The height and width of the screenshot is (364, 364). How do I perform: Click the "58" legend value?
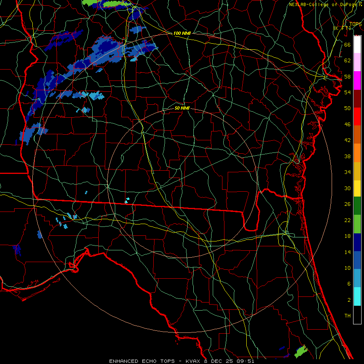pos(347,76)
